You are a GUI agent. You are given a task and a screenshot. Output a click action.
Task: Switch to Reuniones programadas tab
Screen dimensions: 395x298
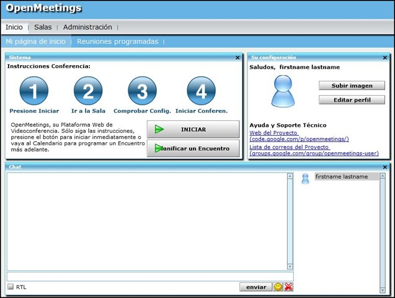pos(118,42)
